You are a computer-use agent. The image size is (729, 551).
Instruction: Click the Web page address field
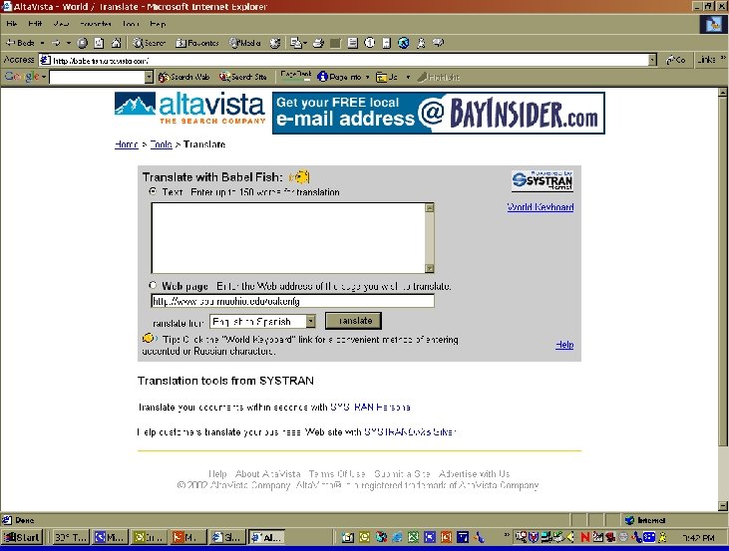click(293, 301)
